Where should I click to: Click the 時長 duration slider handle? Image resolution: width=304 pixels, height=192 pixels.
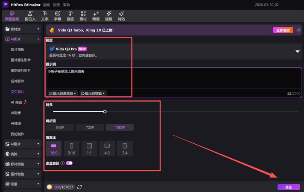[x=105, y=112]
